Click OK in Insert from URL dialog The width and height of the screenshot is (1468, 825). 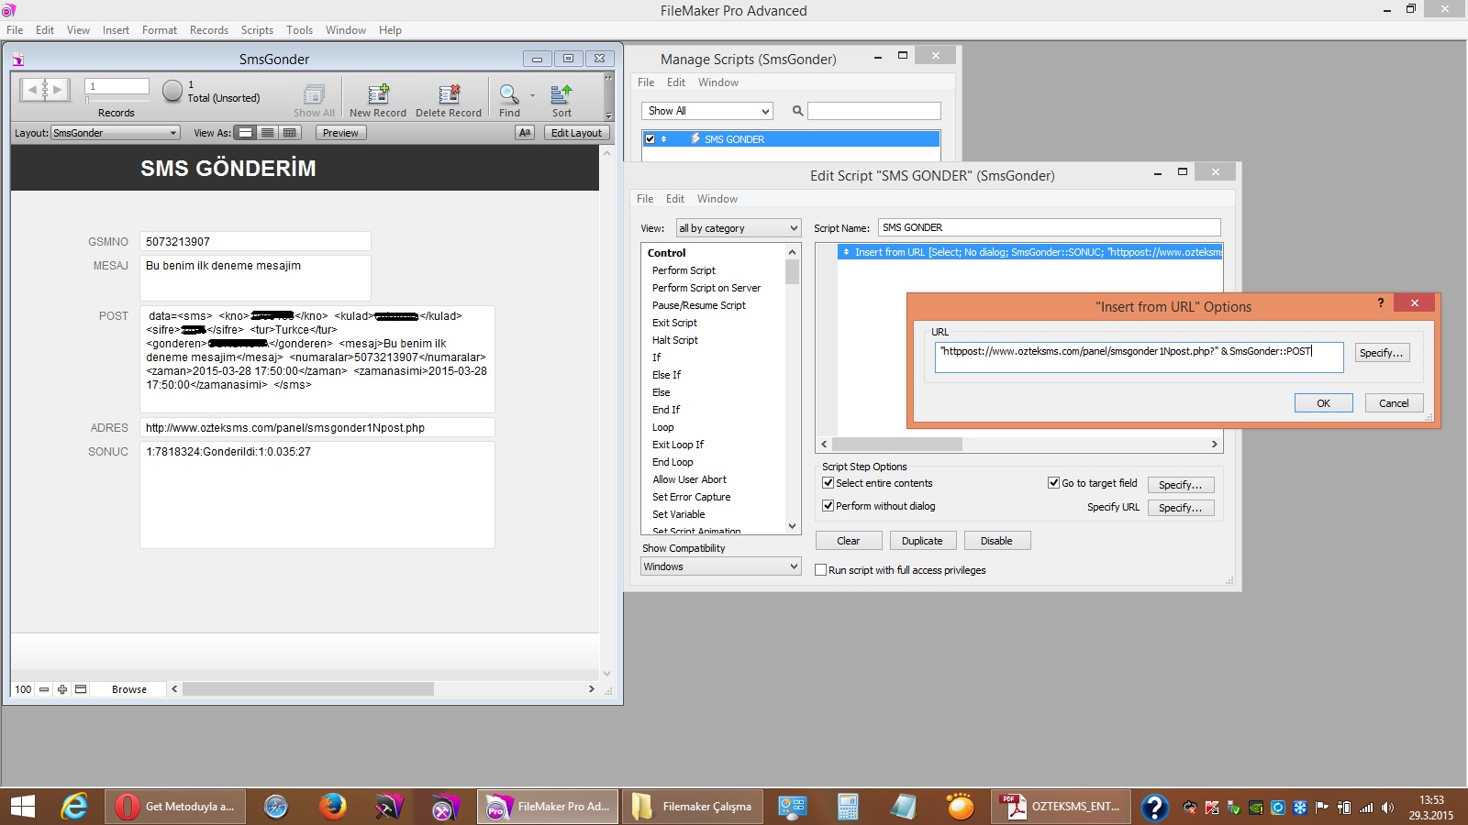click(1323, 403)
